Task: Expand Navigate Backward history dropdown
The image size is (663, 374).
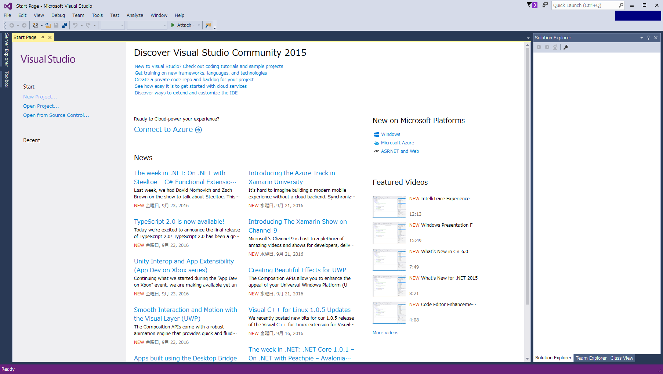Action: pos(18,25)
